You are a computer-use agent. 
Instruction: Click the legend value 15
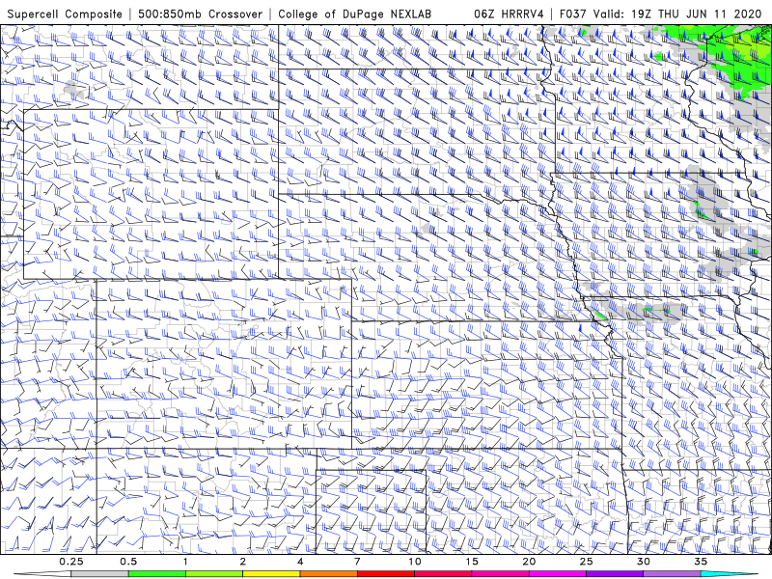[x=472, y=562]
